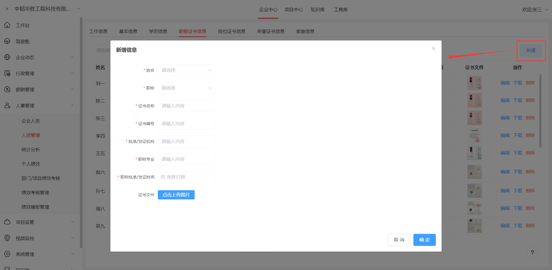Click the 证书编号 input field

click(x=186, y=124)
